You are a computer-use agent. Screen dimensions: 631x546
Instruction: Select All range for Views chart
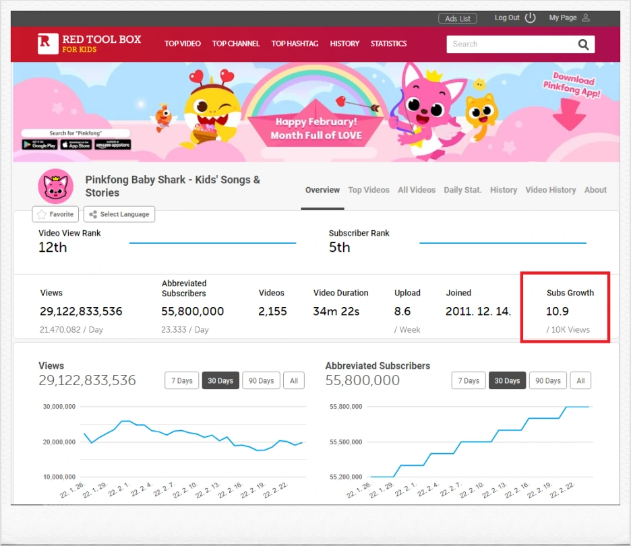294,380
